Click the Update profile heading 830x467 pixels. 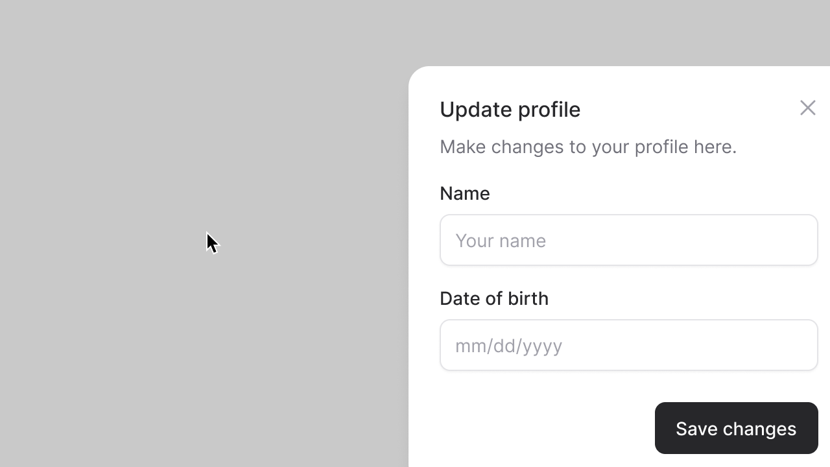[510, 109]
